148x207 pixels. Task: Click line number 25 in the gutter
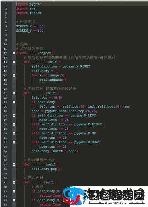click(x=5, y=111)
